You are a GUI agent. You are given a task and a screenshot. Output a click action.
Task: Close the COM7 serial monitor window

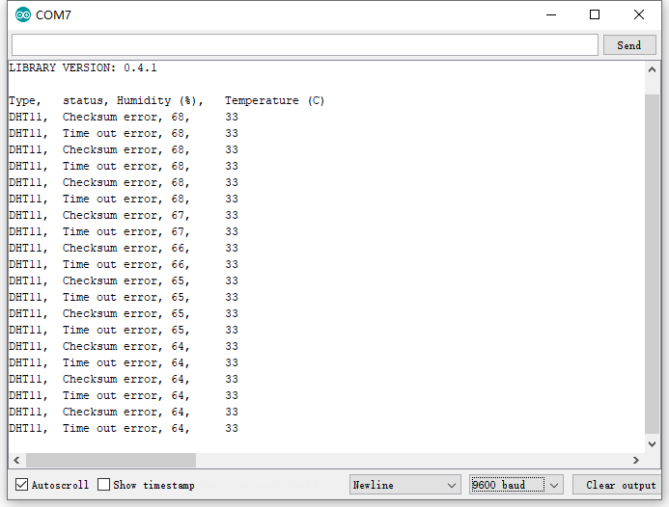pos(639,14)
